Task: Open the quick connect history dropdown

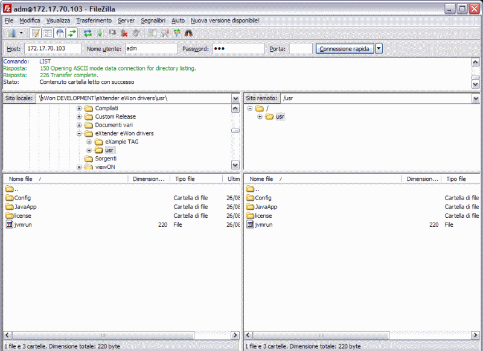Action: 379,49
